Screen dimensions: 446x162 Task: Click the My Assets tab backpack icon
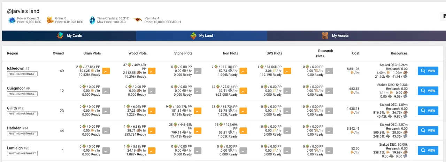325,35
